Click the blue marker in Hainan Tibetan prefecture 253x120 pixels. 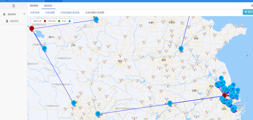(x=44, y=48)
